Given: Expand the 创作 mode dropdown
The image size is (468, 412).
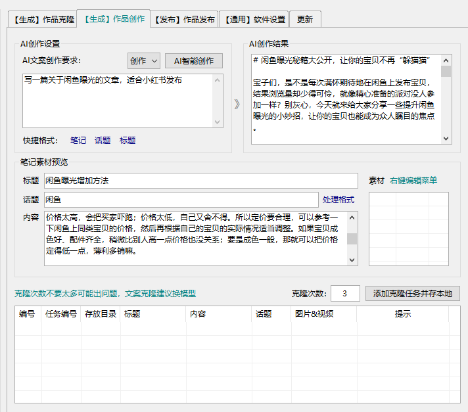Looking at the screenshot, I should pos(143,61).
